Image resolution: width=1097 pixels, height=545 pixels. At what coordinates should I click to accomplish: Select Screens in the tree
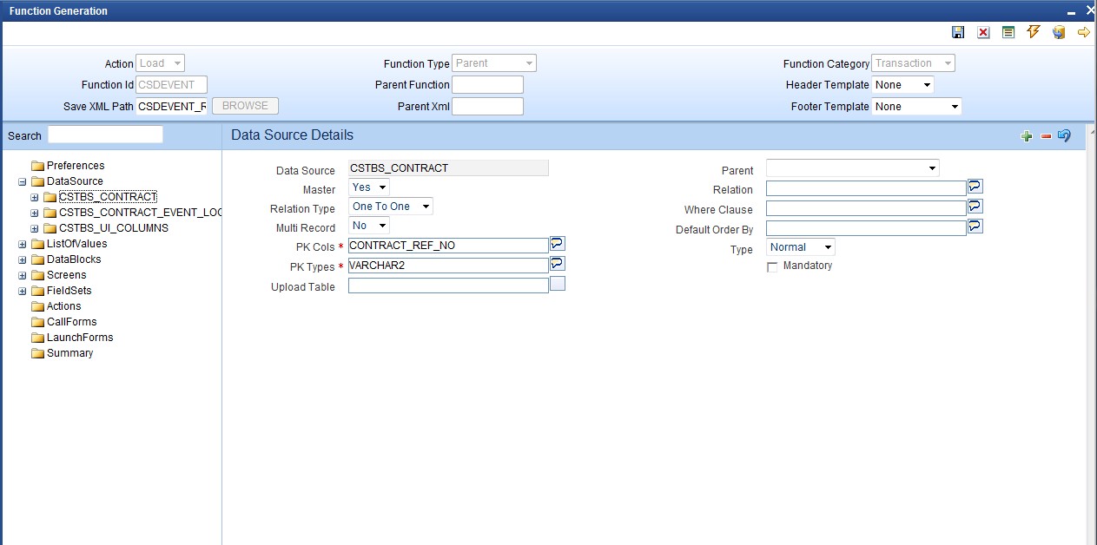tap(66, 275)
